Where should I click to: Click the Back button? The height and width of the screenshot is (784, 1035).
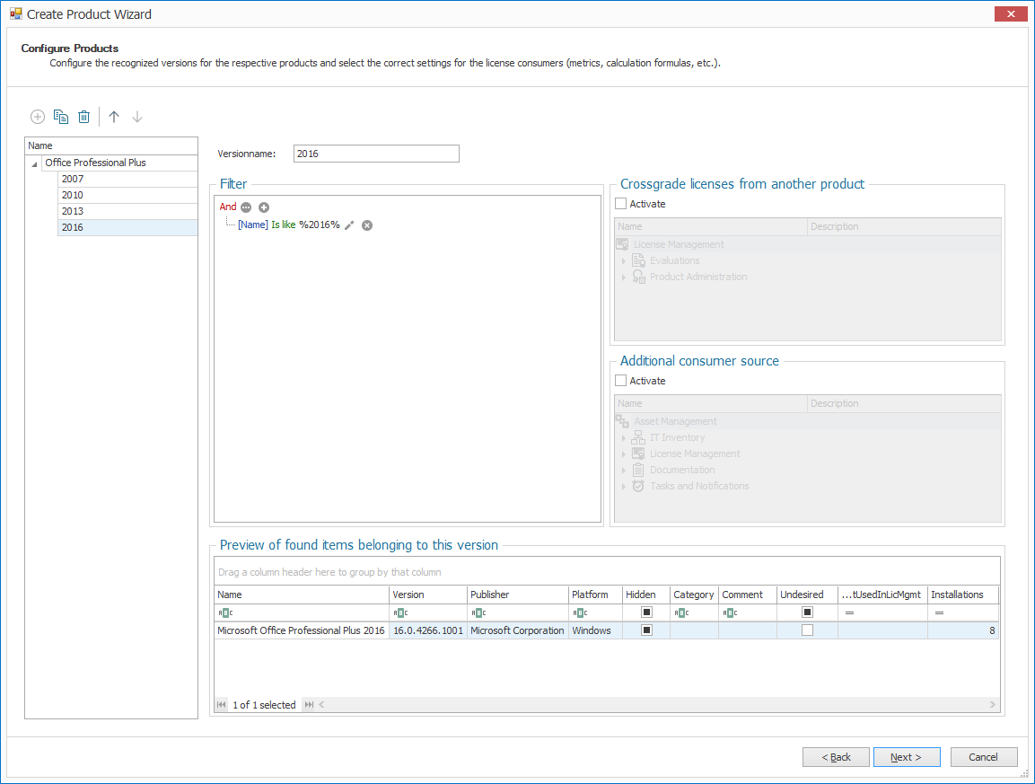pos(836,757)
